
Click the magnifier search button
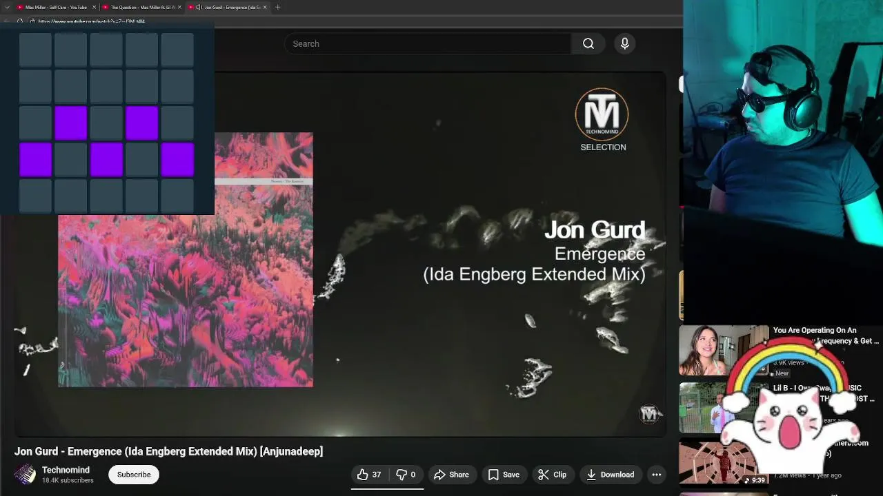point(588,43)
